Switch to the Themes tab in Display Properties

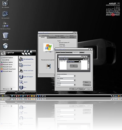tap(58, 52)
